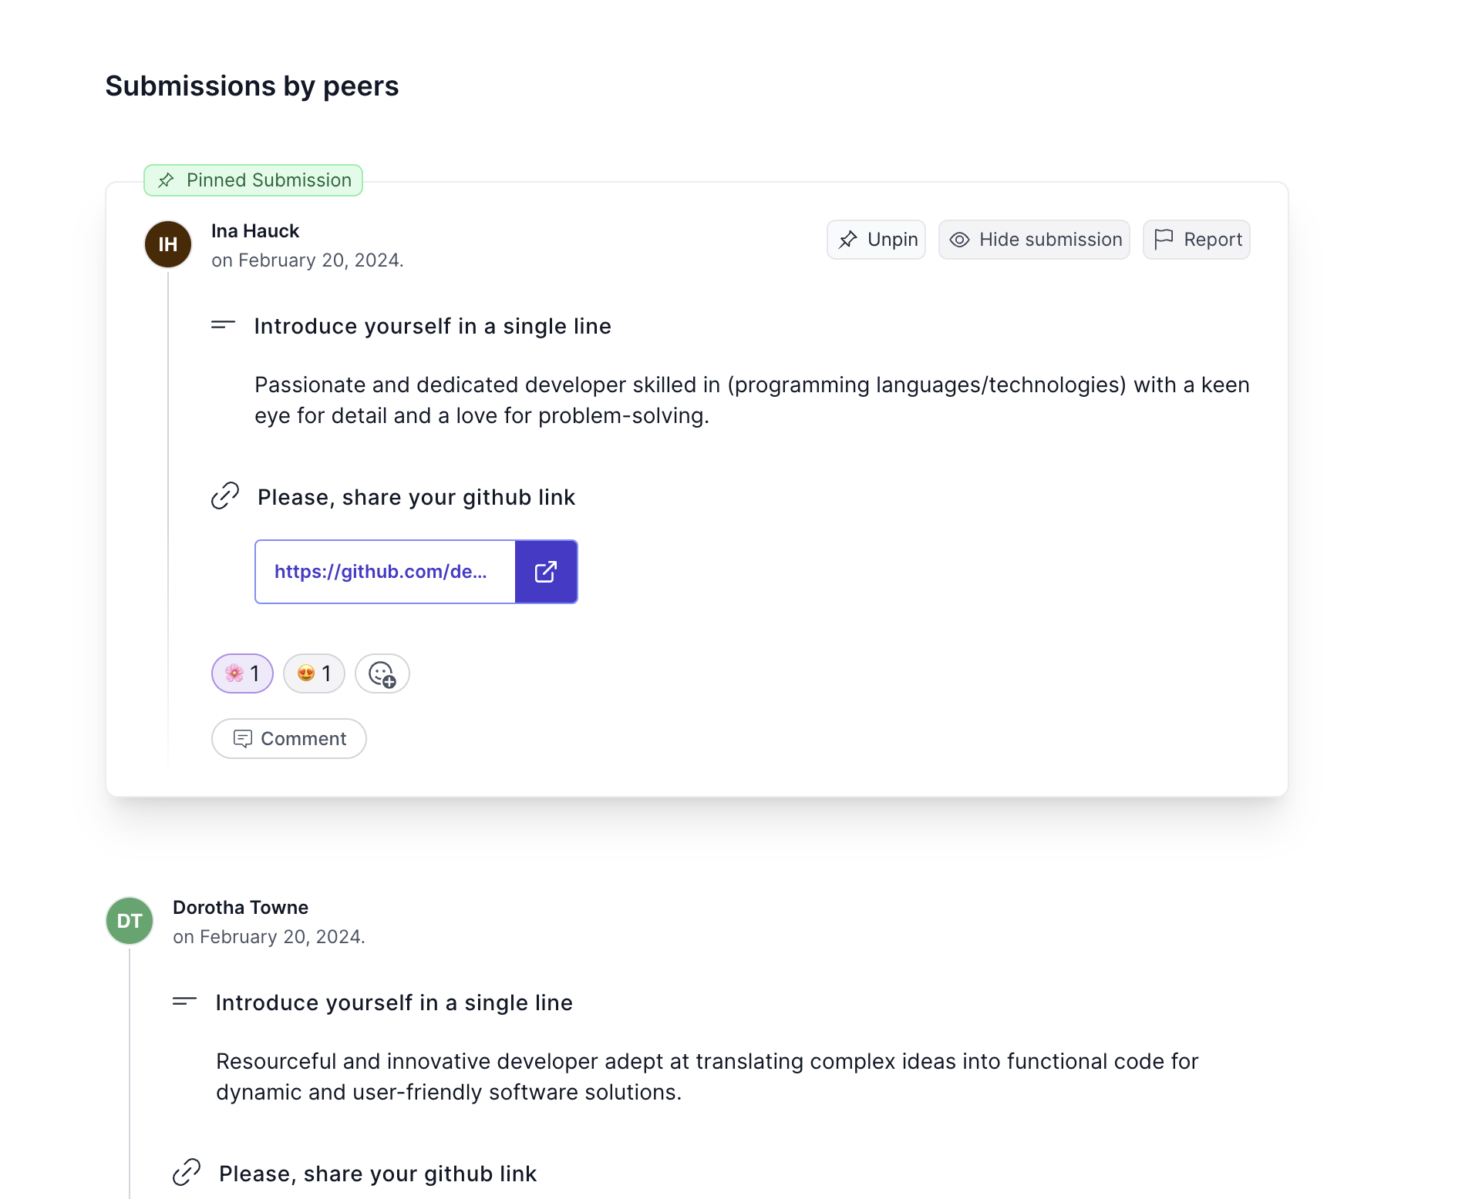The width and height of the screenshot is (1482, 1199).
Task: Unpin Ina Hauck's submission
Action: pyautogui.click(x=877, y=240)
